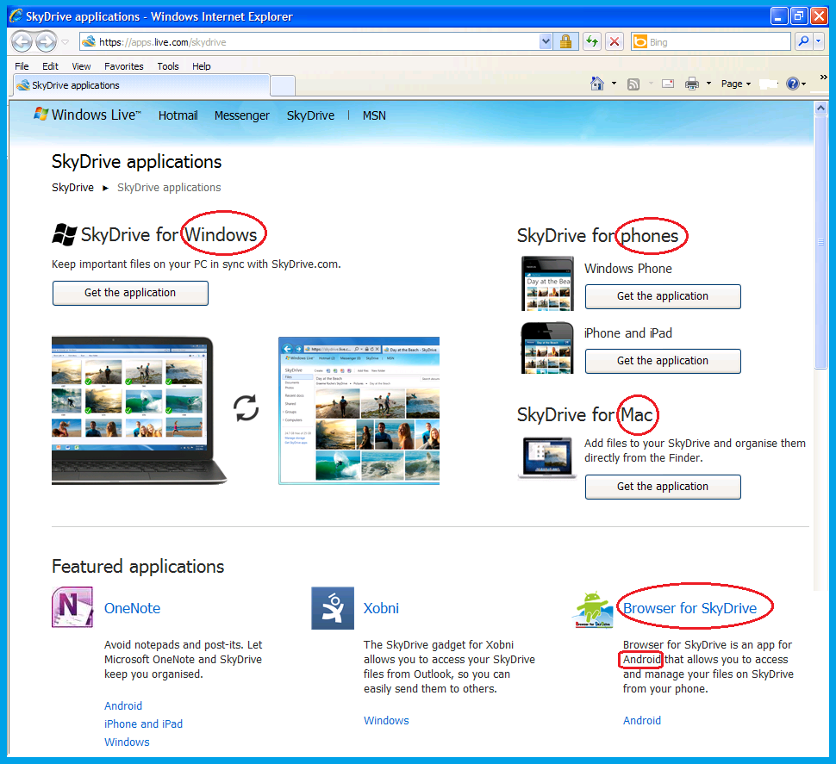Click the browser Back arrow button
The width and height of the screenshot is (836, 764).
tap(22, 41)
